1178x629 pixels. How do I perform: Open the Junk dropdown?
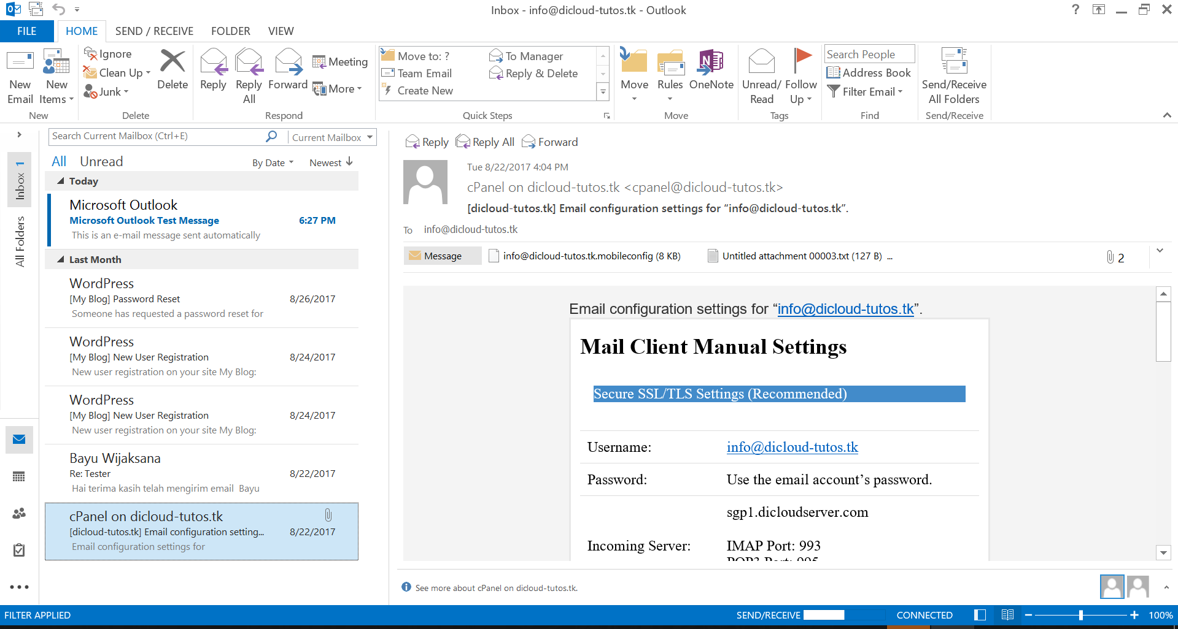106,91
